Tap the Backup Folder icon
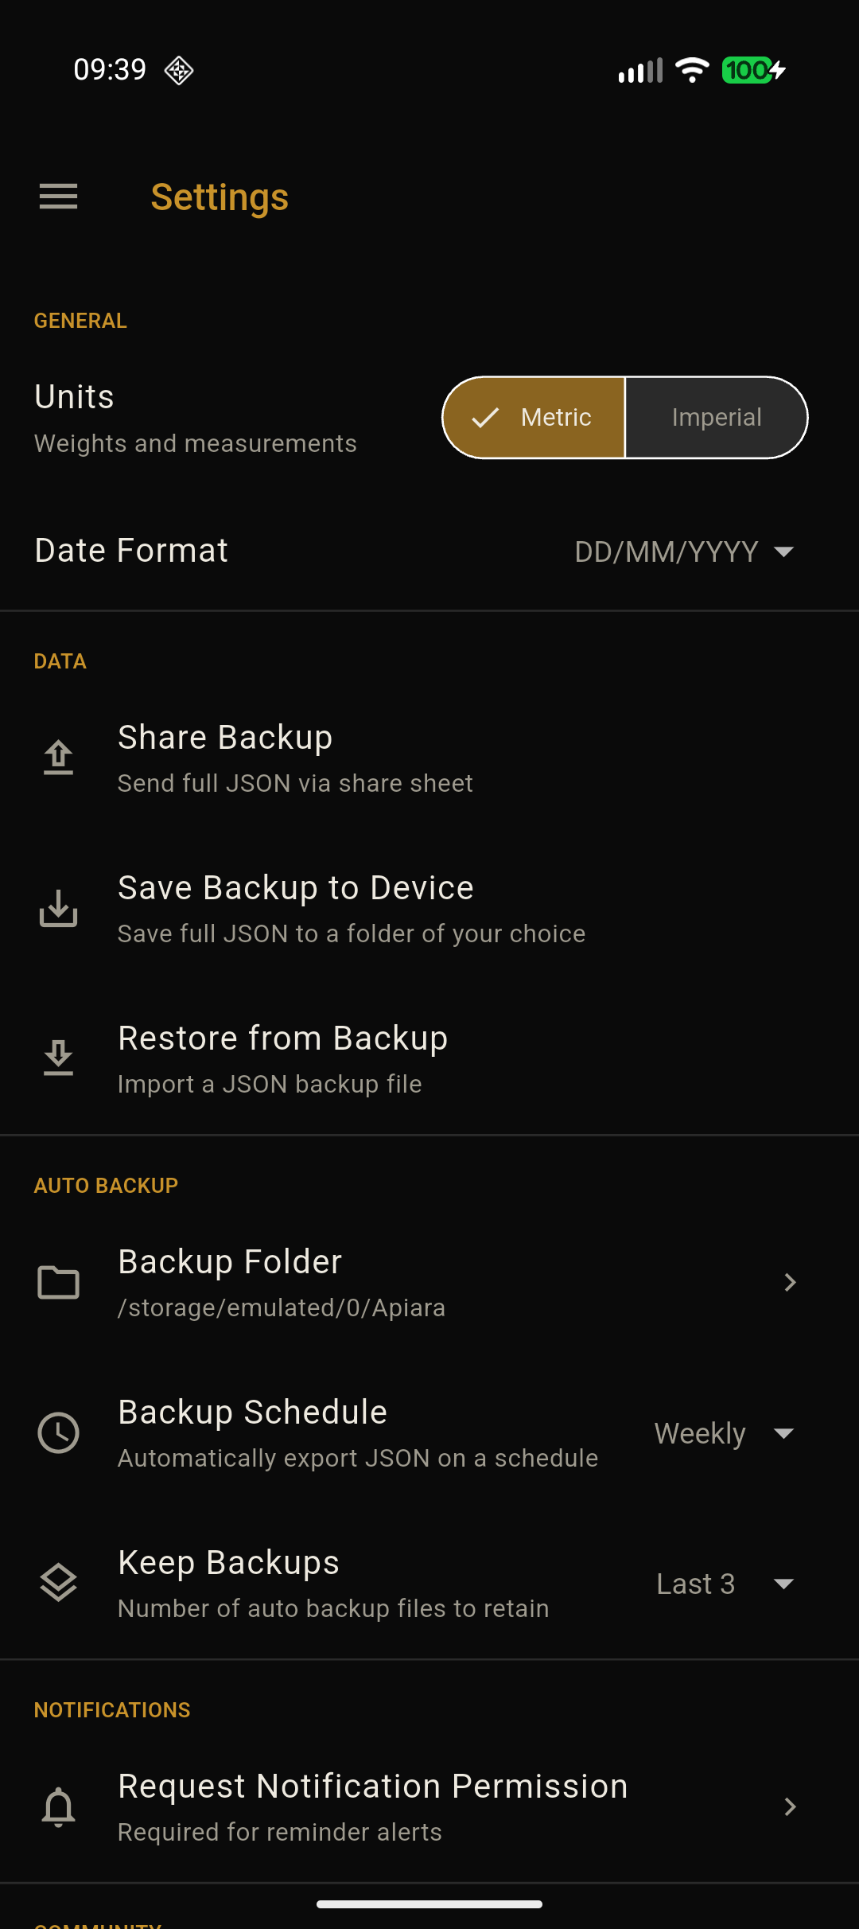This screenshot has width=859, height=1929. pyautogui.click(x=59, y=1282)
